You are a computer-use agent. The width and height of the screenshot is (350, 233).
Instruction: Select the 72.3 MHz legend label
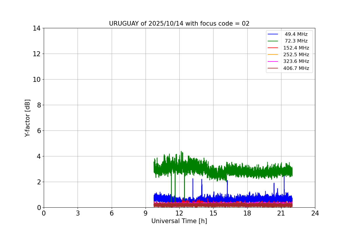click(x=296, y=41)
